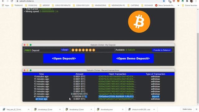Viewport: 199px width, 112px height.
Task: Expand options for dxwebsetup (1).exe download
Action: click(x=91, y=109)
